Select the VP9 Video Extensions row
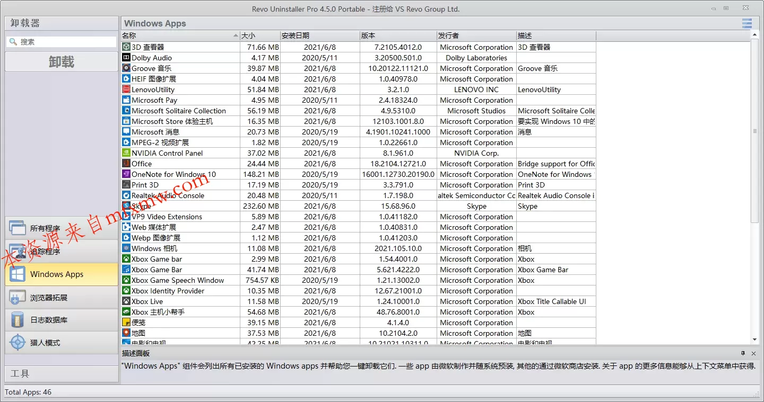 pyautogui.click(x=359, y=217)
